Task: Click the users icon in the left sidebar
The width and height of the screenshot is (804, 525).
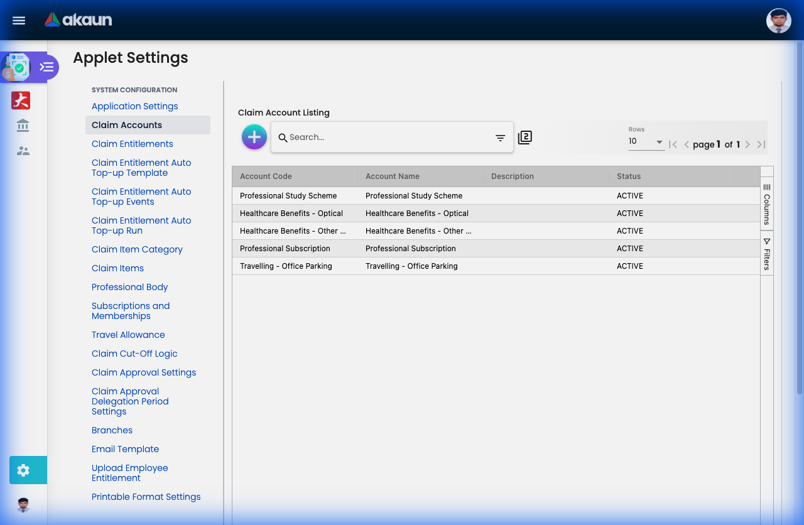Action: (x=22, y=150)
